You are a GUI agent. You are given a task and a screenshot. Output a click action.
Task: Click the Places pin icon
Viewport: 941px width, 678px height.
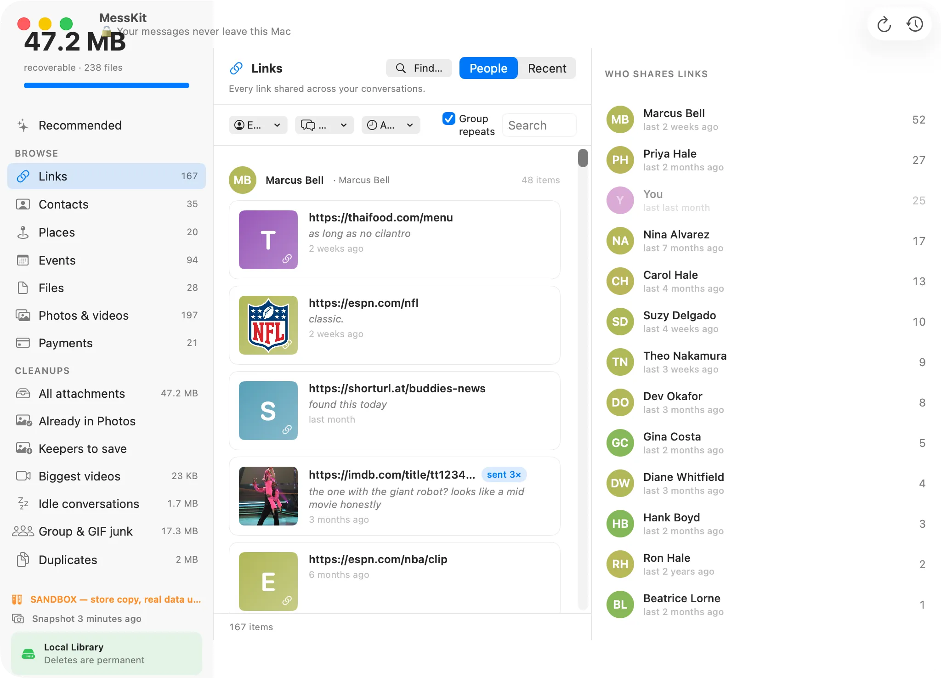tap(23, 232)
